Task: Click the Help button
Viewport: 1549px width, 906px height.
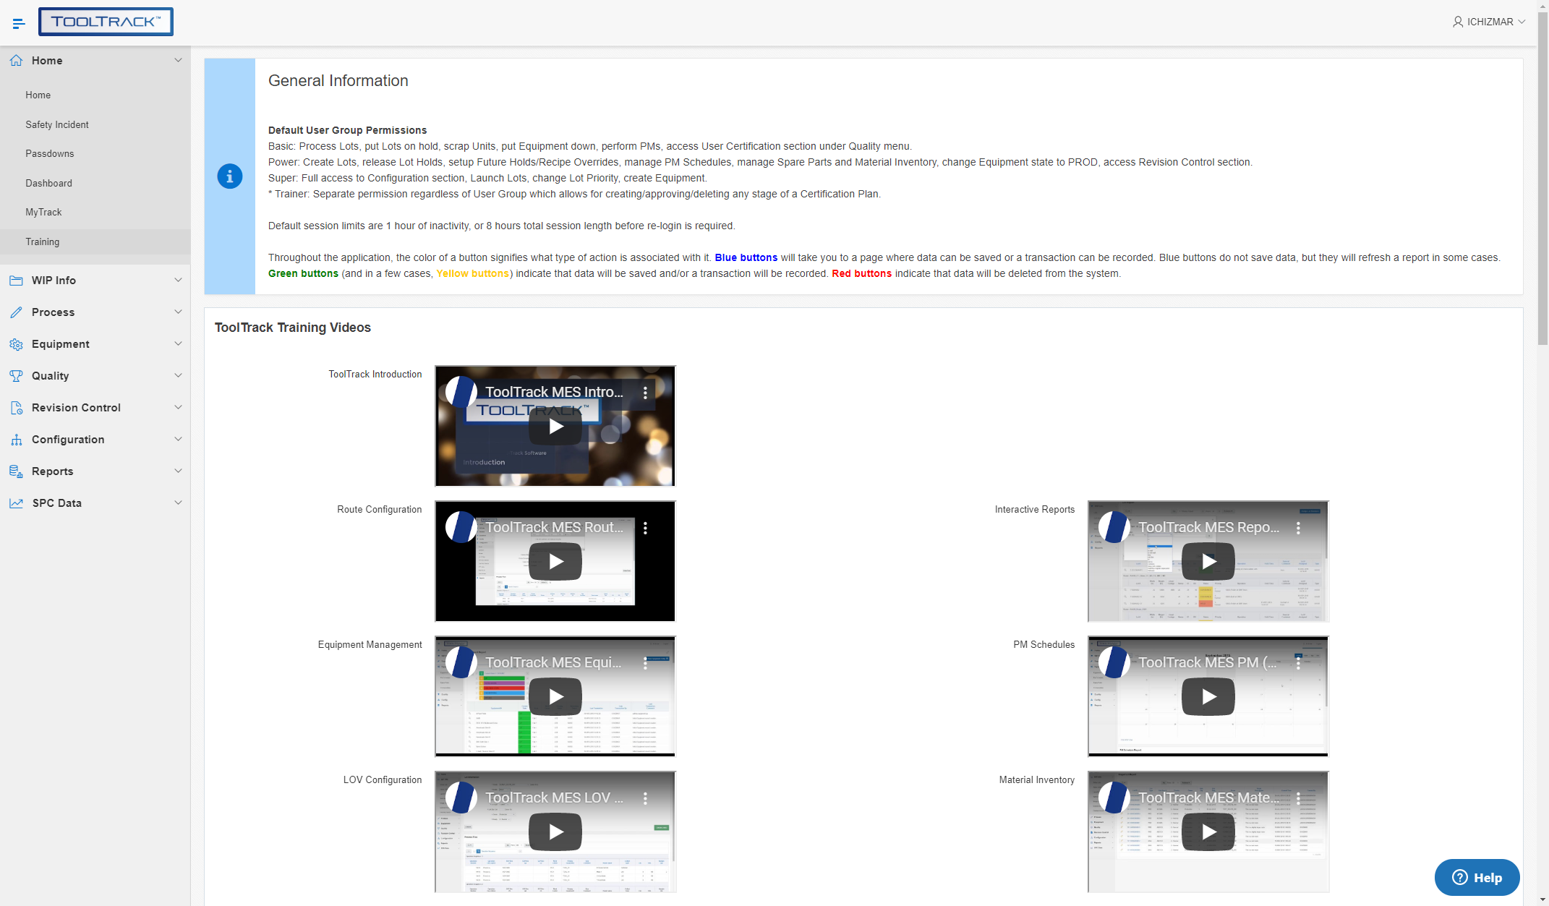Action: click(1477, 877)
